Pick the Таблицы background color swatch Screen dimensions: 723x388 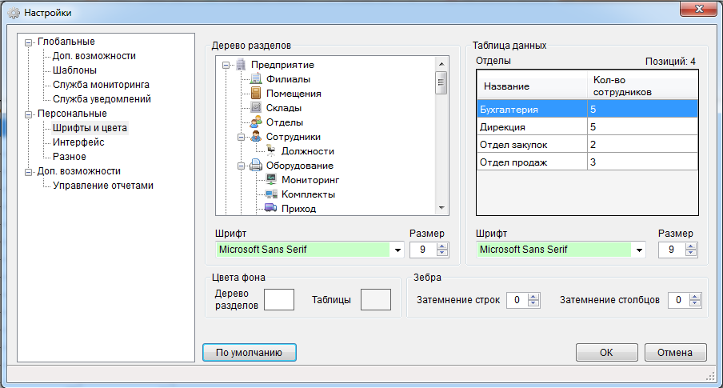pyautogui.click(x=376, y=300)
